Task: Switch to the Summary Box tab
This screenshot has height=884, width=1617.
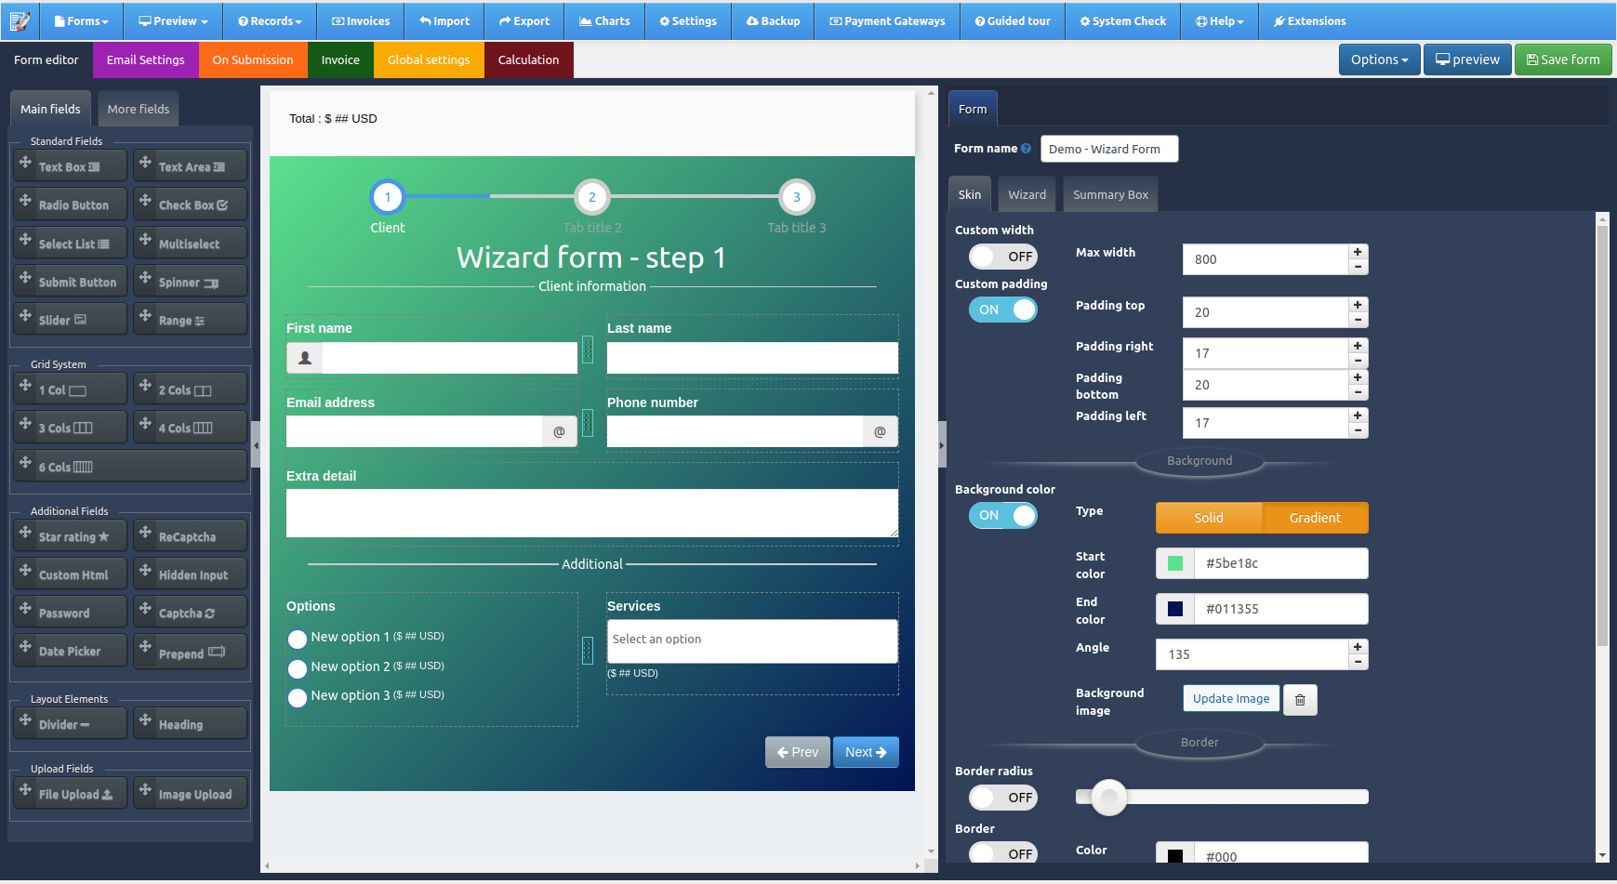Action: (1109, 194)
